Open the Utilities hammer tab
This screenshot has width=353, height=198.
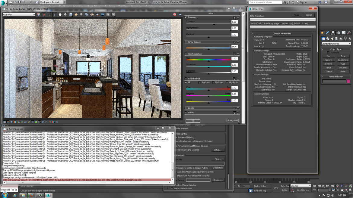click(x=349, y=33)
